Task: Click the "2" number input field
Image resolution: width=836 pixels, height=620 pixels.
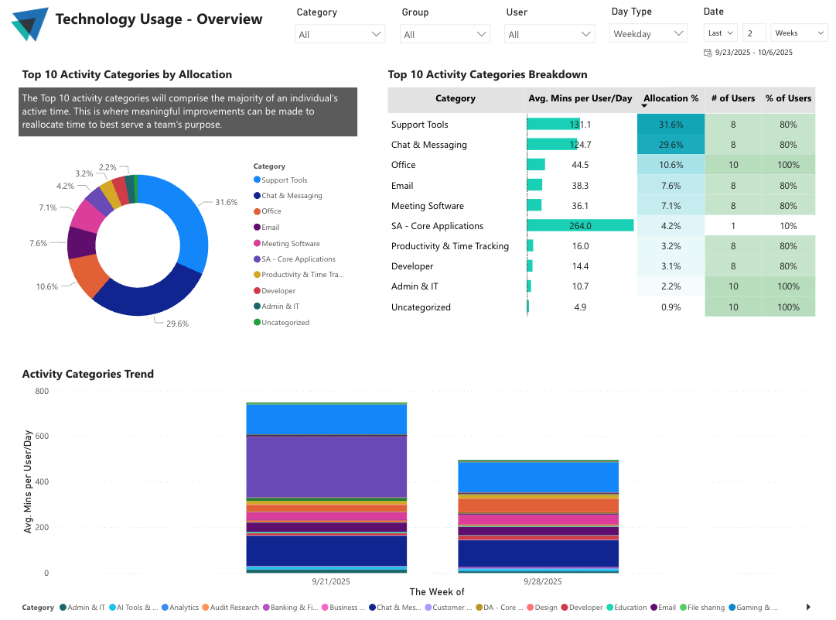Action: [753, 33]
